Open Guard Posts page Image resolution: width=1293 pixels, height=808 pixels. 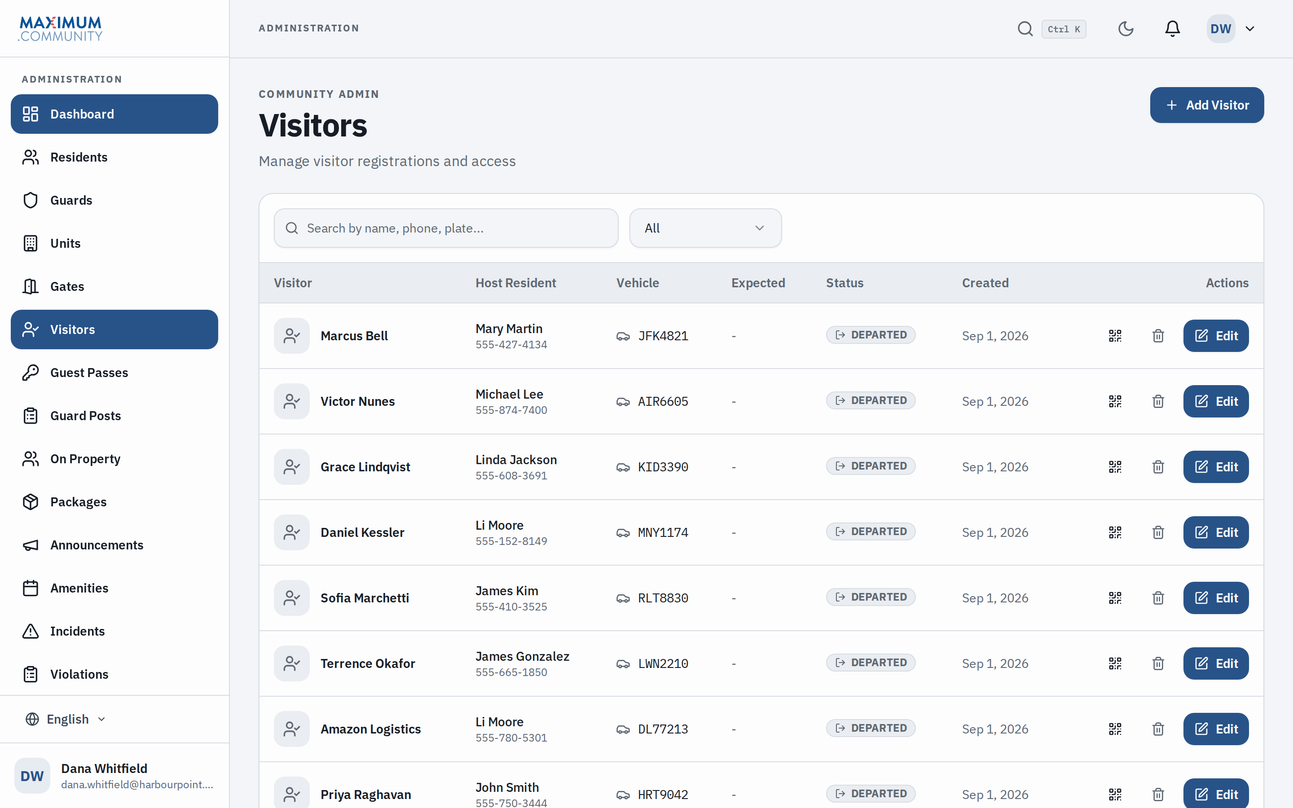pyautogui.click(x=114, y=416)
